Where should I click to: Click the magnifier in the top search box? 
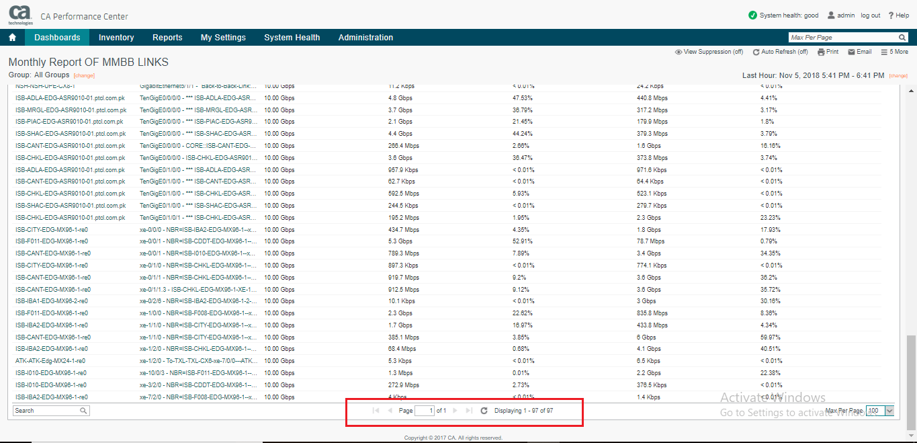coord(902,38)
